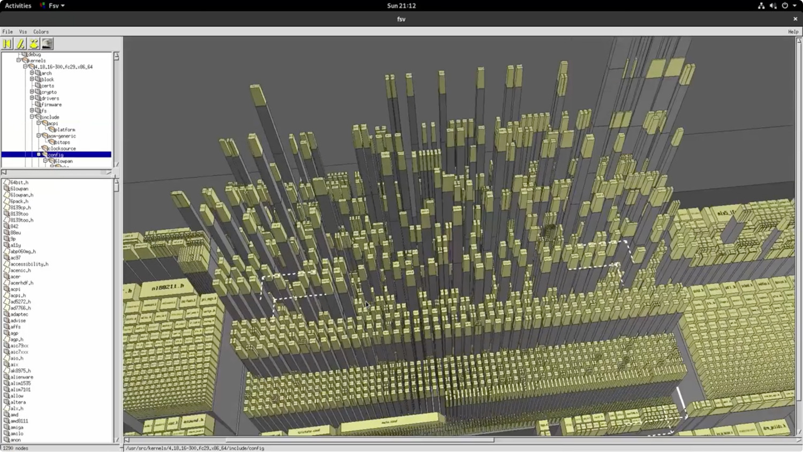Click the Back toolbar icon
Viewport: 803px width, 452px height.
pyautogui.click(x=7, y=44)
